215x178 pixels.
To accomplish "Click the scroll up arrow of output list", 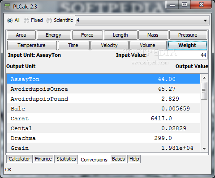I will pyautogui.click(x=204, y=78).
